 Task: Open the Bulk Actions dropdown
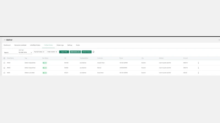click(x=75, y=52)
